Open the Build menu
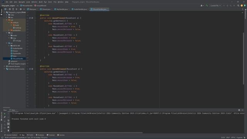The width and height of the screenshot is (247, 139). 41,2
